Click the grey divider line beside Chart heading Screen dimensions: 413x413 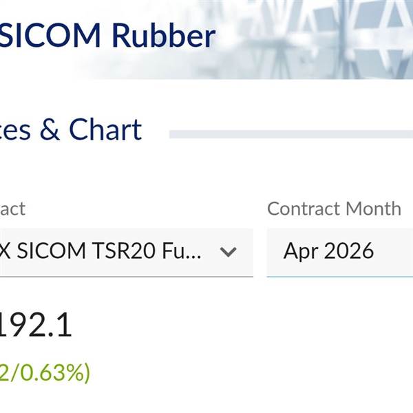[x=289, y=134]
